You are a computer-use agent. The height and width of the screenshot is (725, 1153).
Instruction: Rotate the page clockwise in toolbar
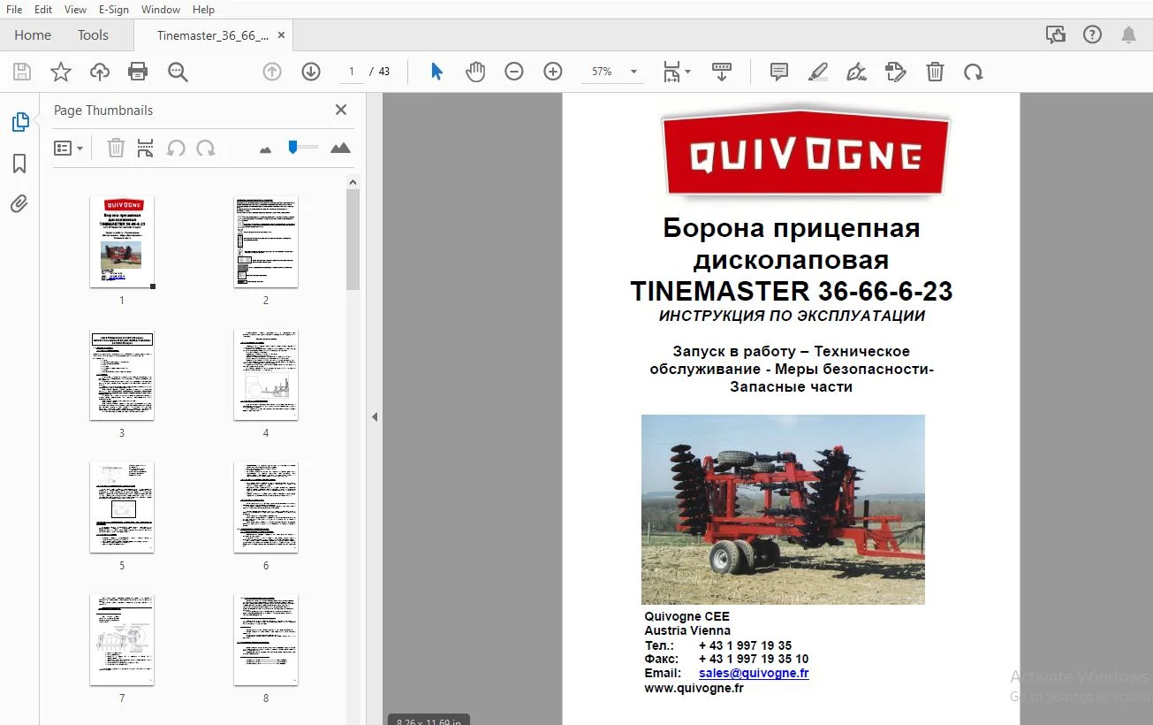[x=974, y=72]
